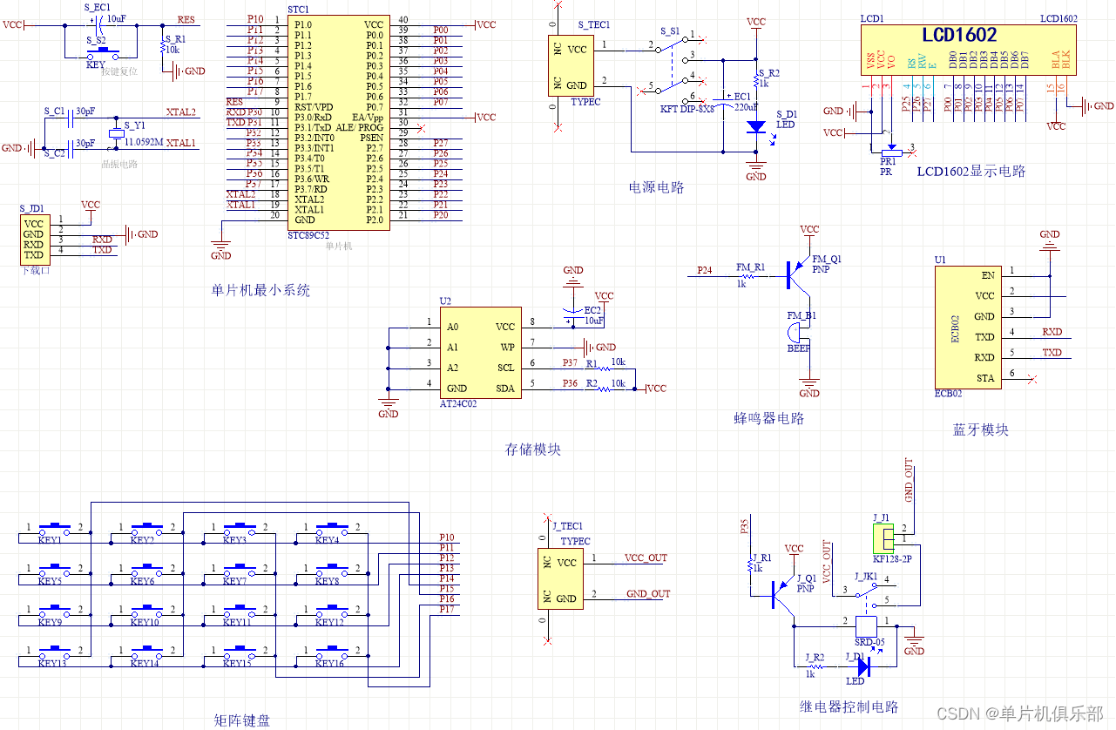Click the P24 net label at buzzer input
Viewport: 1116px width, 730px height.
click(705, 269)
